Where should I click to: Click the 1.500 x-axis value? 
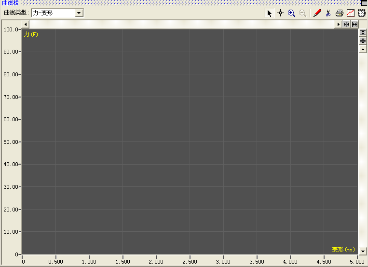pos(123,262)
